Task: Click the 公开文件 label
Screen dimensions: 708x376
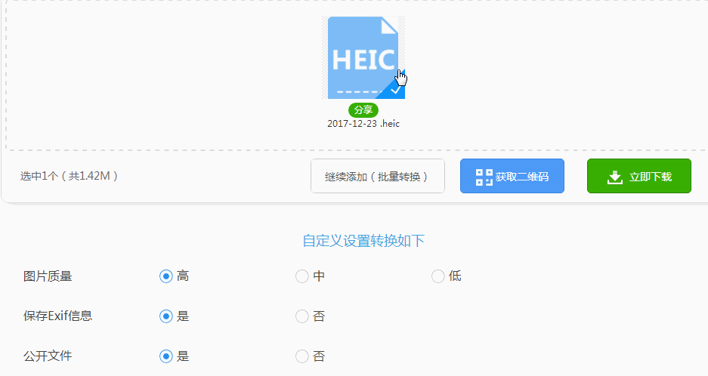Action: [x=48, y=356]
